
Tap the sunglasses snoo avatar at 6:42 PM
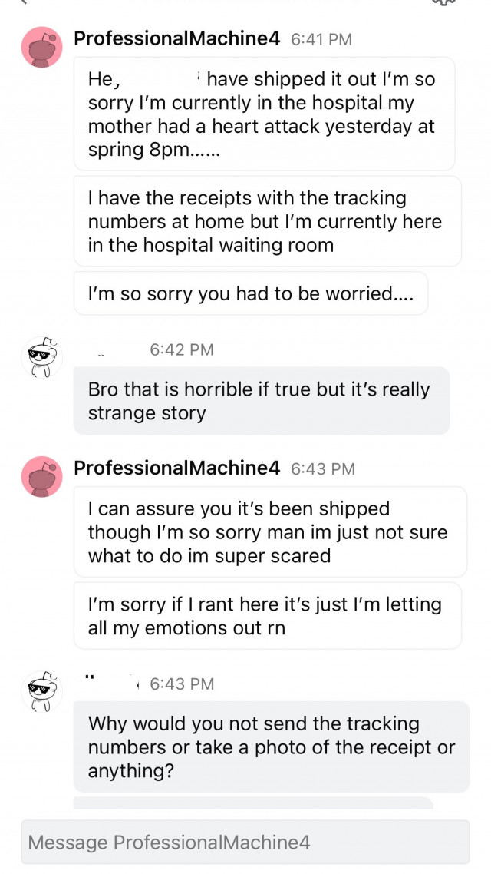41,356
